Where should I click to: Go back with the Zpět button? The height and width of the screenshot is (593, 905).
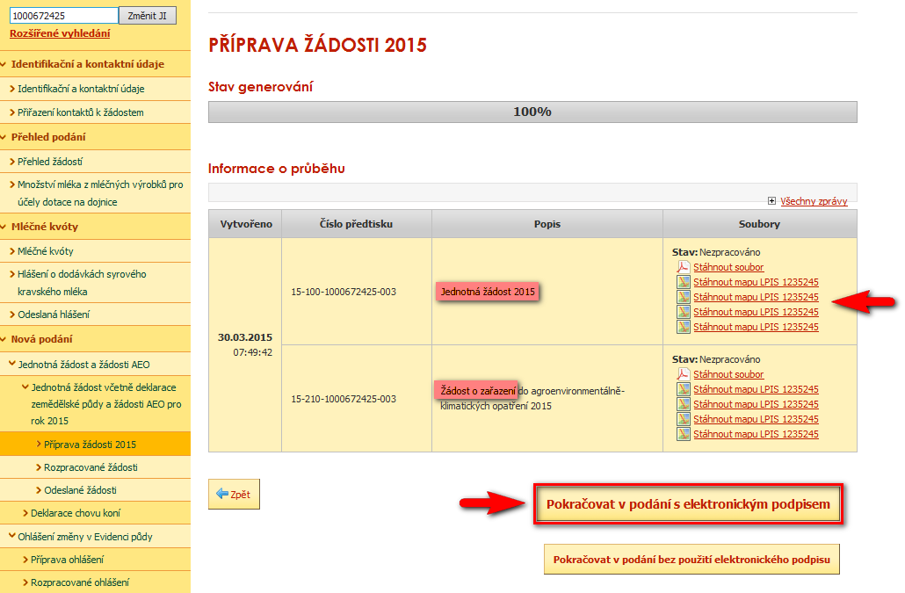234,494
